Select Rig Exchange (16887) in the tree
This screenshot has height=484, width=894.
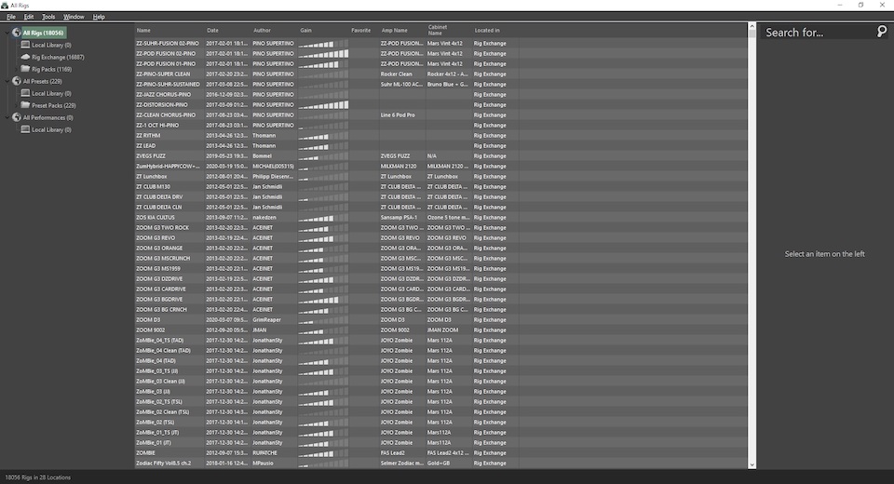pyautogui.click(x=58, y=57)
